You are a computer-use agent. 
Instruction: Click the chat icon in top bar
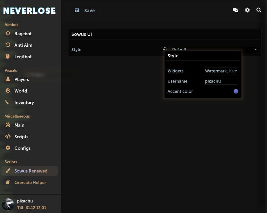[x=235, y=10]
